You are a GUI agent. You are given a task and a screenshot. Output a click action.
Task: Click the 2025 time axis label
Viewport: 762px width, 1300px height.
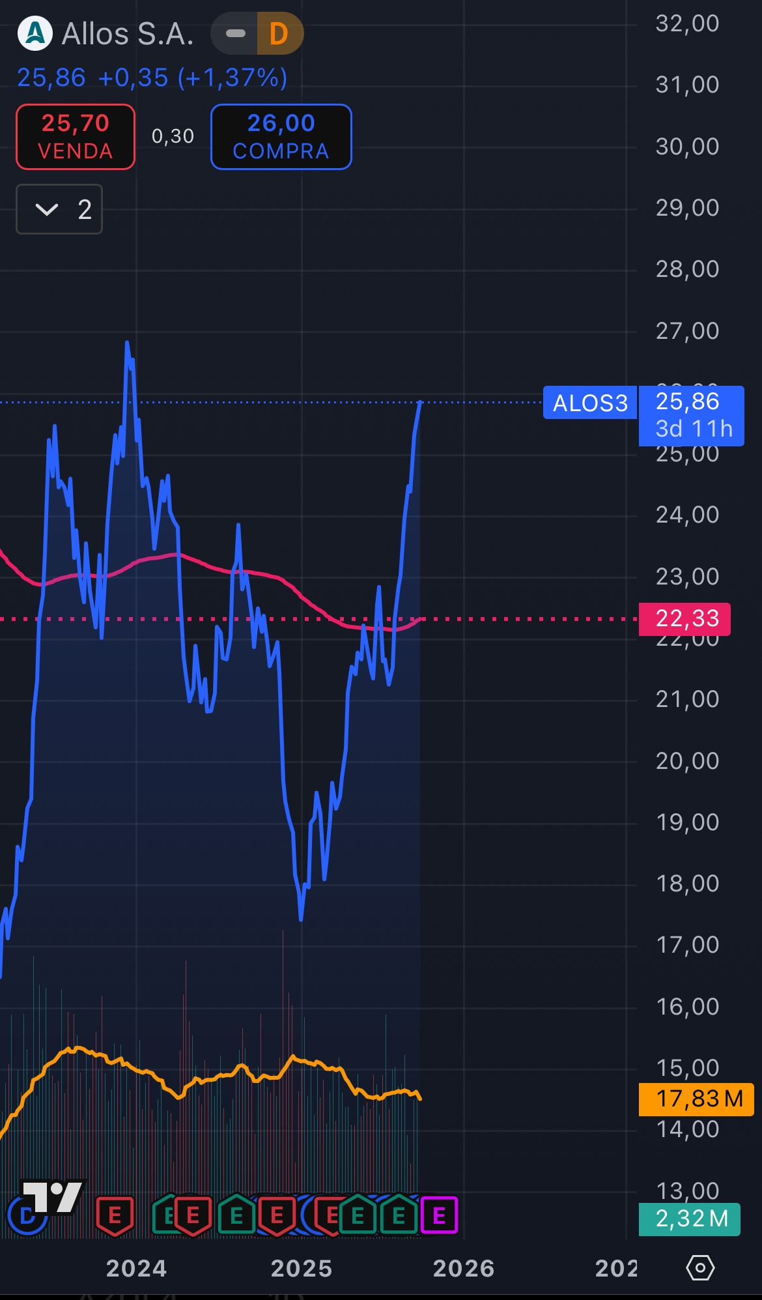(302, 1269)
